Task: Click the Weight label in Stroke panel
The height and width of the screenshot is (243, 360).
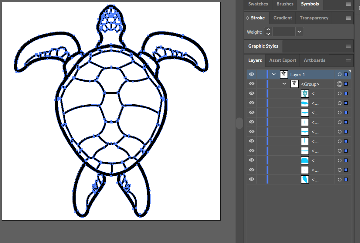Action: pos(254,32)
